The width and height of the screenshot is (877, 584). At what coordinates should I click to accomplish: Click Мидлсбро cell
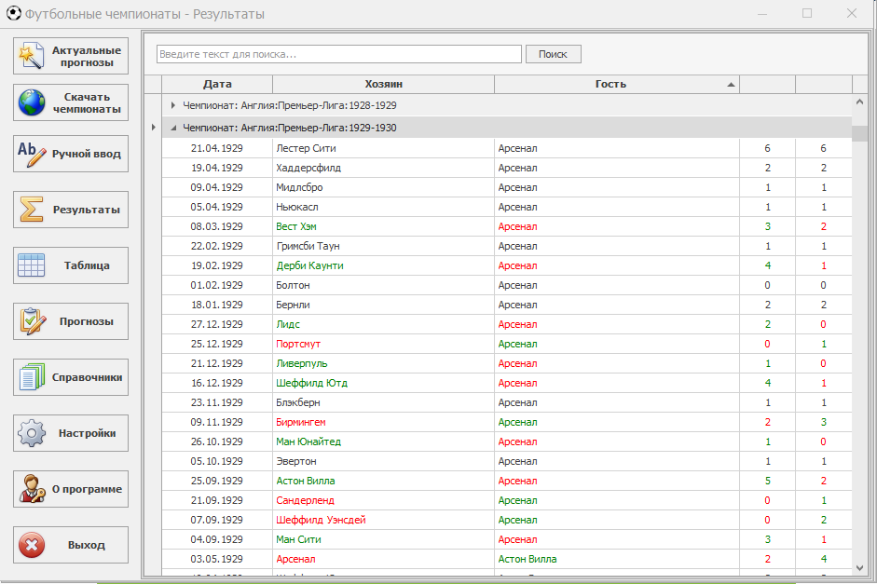(x=384, y=187)
